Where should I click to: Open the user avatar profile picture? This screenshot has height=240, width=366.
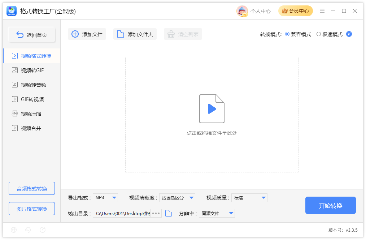(x=242, y=11)
